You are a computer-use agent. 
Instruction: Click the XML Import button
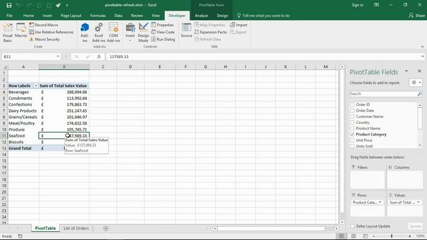coord(239,25)
